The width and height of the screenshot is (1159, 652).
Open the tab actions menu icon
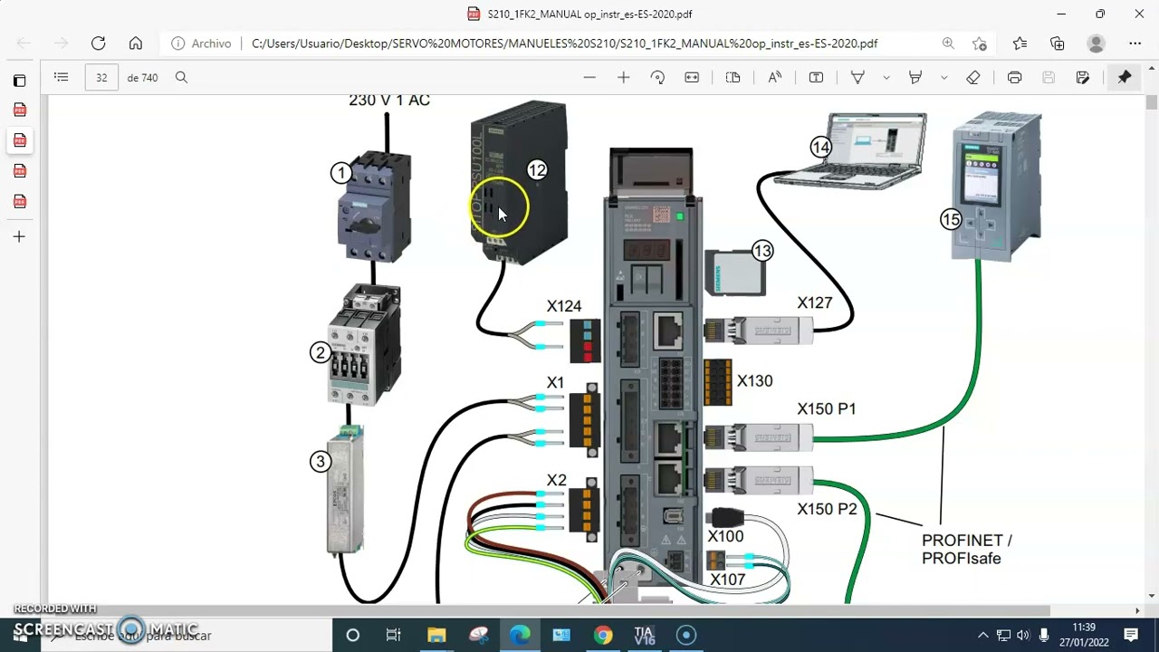(19, 81)
